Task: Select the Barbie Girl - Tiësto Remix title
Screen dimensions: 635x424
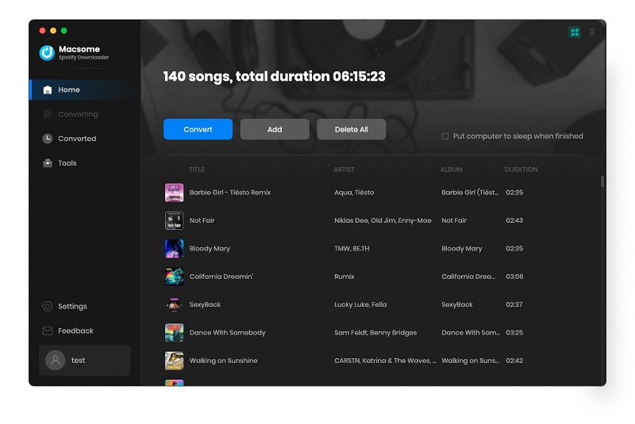Action: click(230, 193)
